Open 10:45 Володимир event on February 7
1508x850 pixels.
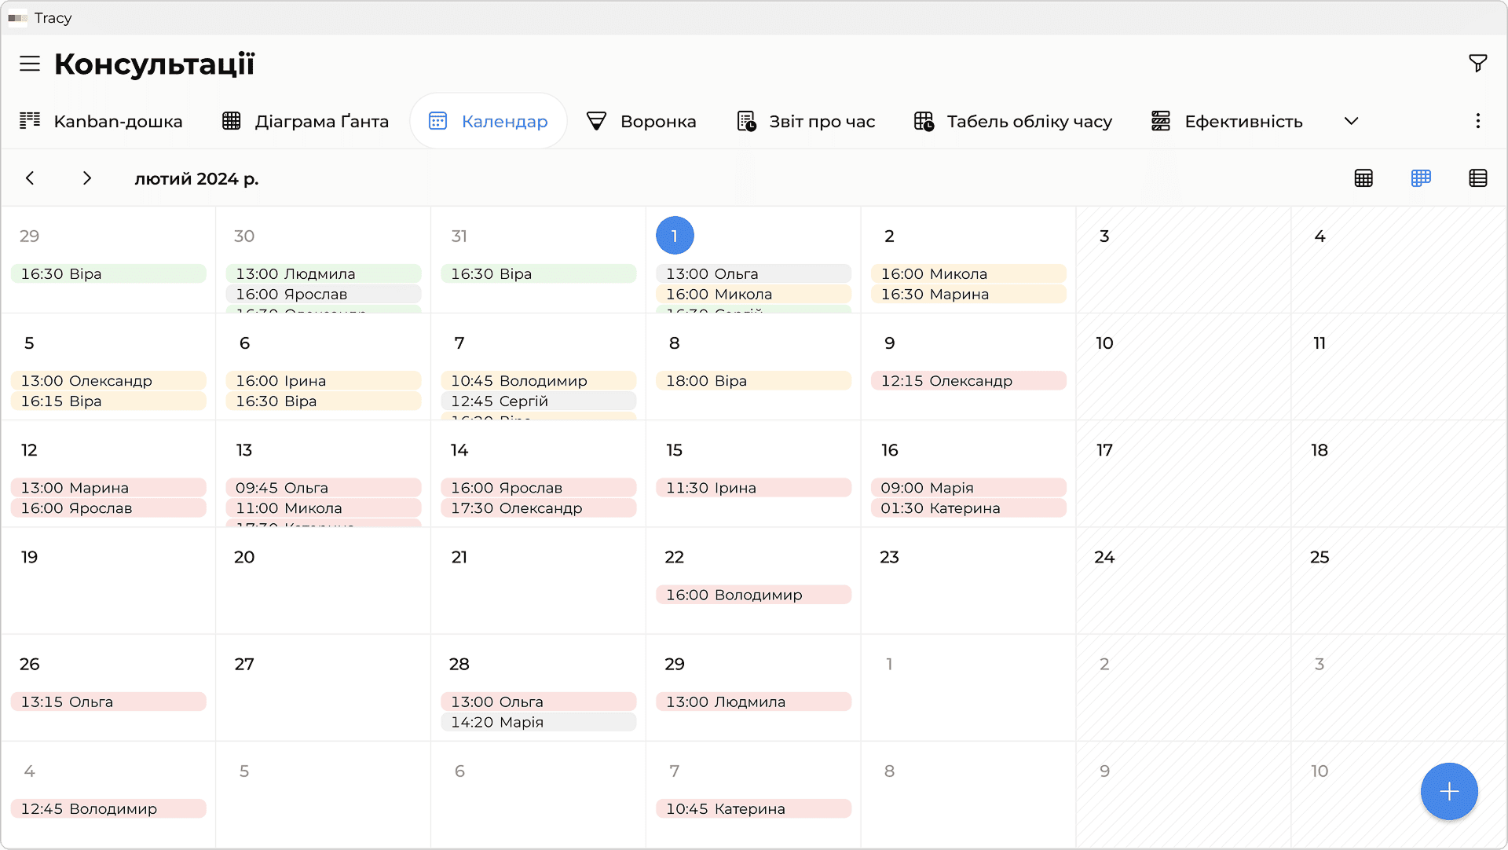pos(539,380)
